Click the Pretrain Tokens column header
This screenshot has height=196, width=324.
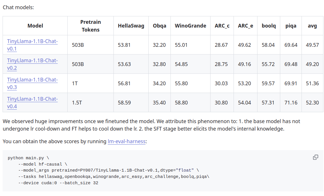[x=90, y=26]
